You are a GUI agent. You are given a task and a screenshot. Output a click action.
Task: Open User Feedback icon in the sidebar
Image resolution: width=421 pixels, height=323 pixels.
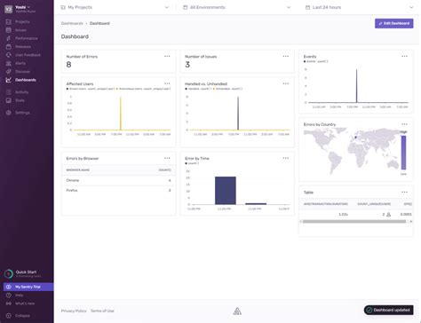click(9, 55)
